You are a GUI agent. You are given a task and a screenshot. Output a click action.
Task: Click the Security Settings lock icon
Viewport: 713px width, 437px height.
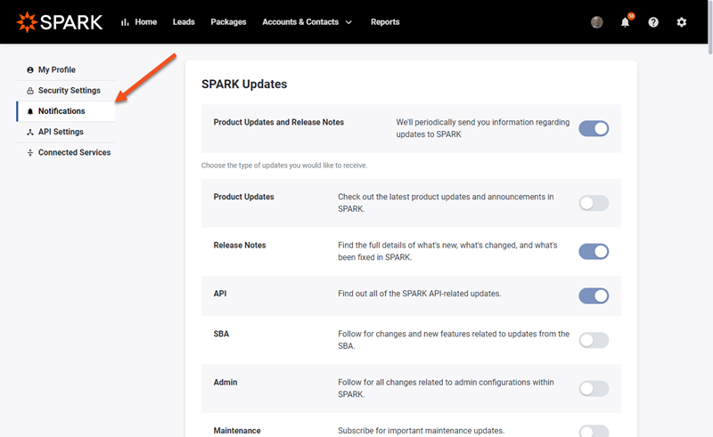pos(30,91)
